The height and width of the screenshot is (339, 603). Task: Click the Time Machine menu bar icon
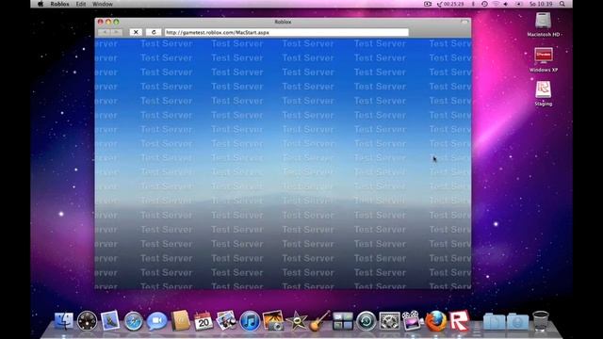[x=484, y=4]
